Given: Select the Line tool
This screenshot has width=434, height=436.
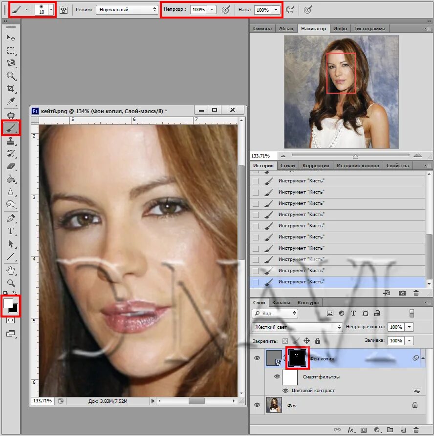Looking at the screenshot, I should 11,257.
